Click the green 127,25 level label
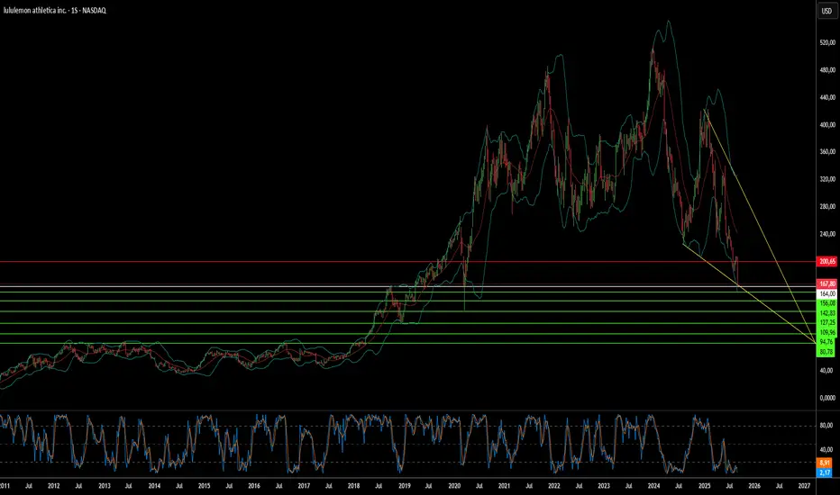This screenshot has width=840, height=495. point(826,323)
